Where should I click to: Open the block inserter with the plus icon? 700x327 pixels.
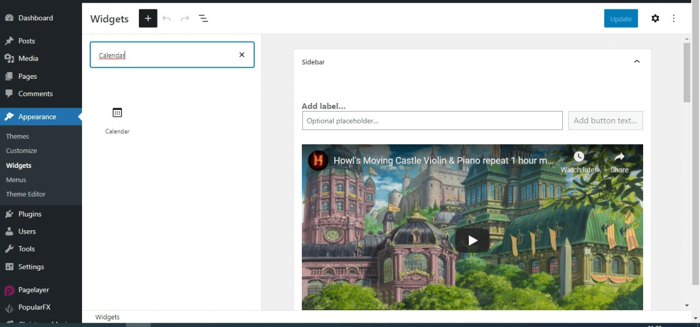click(x=148, y=18)
